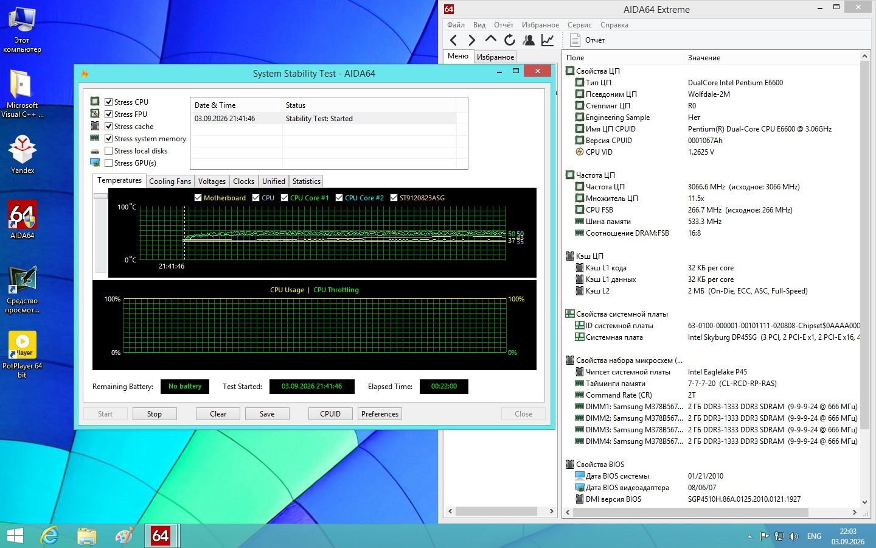Click the Stop button
The width and height of the screenshot is (876, 548).
(x=155, y=414)
